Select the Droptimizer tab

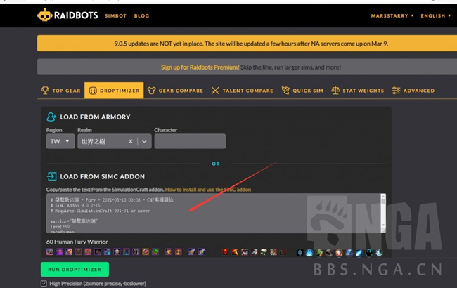coord(114,91)
